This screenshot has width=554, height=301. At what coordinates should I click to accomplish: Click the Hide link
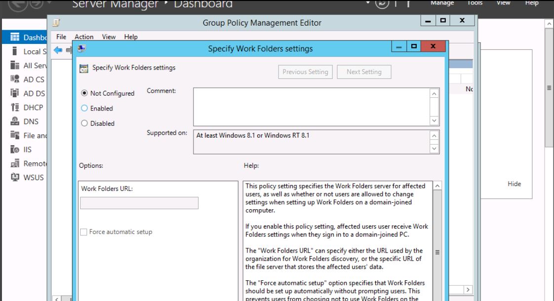[x=514, y=184]
